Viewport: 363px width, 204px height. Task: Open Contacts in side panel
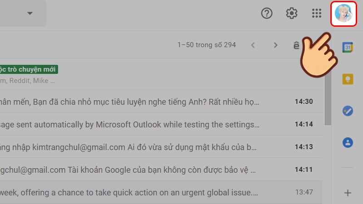[x=348, y=143]
